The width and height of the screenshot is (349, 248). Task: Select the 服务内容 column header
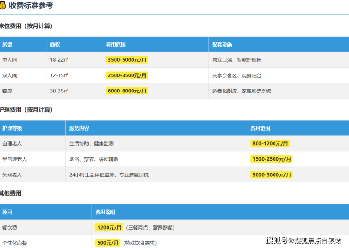pos(79,128)
